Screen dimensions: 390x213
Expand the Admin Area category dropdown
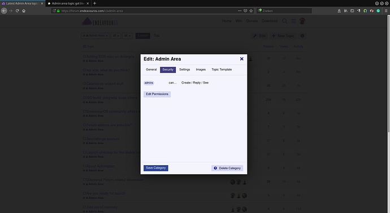coord(95,35)
